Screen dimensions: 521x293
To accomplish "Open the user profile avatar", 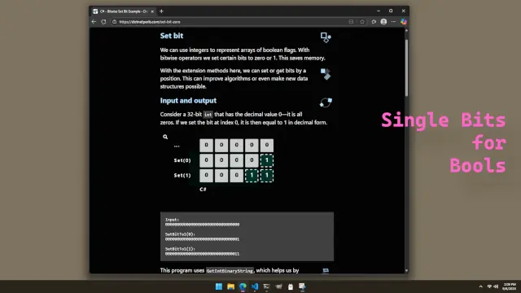I will (383, 22).
